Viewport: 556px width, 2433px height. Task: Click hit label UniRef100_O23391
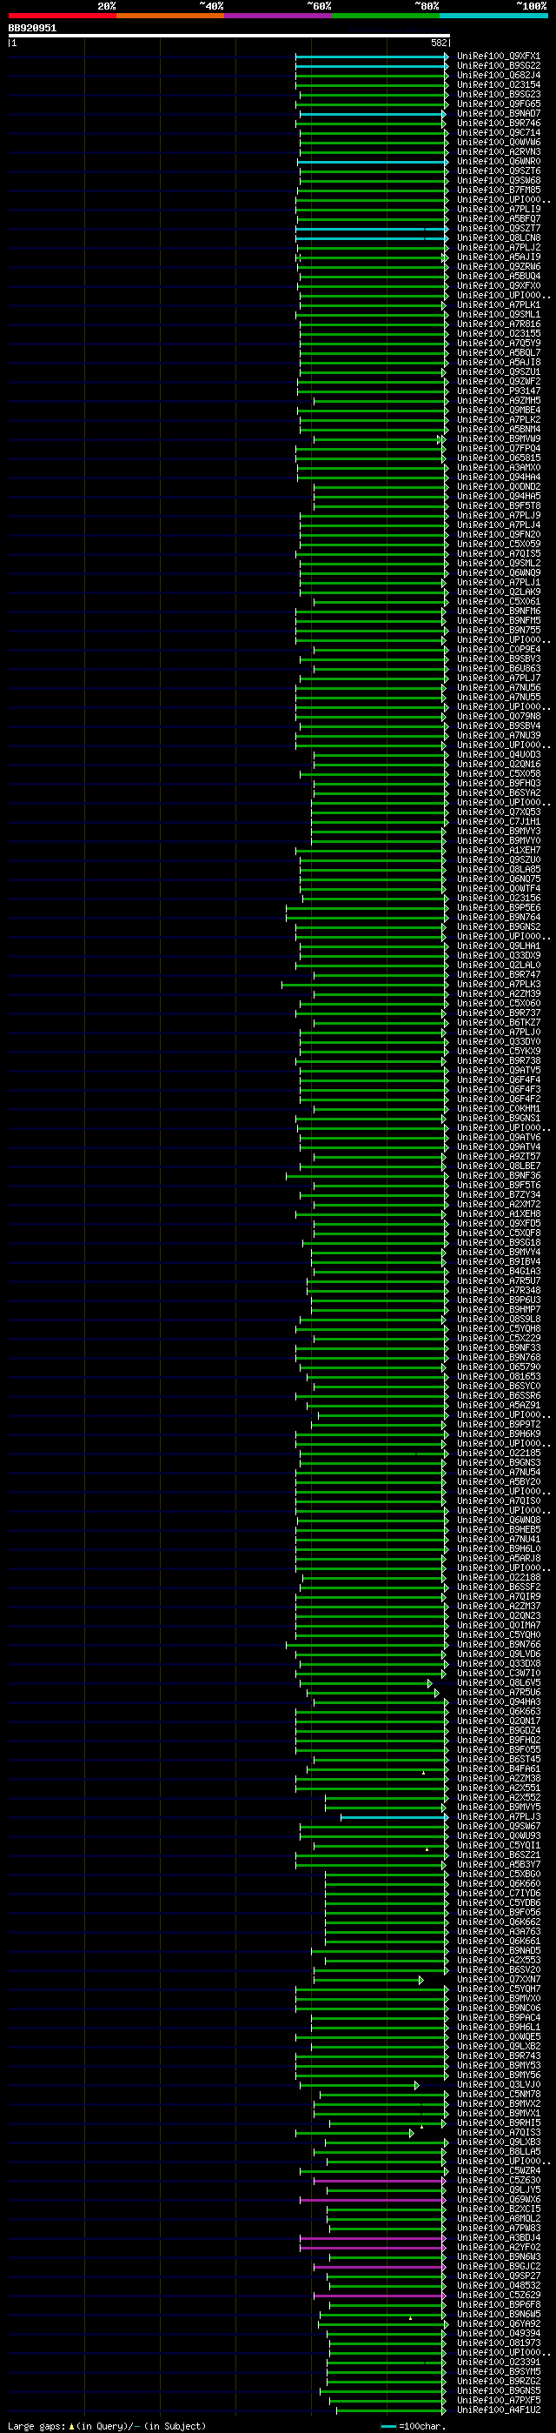click(x=499, y=2363)
